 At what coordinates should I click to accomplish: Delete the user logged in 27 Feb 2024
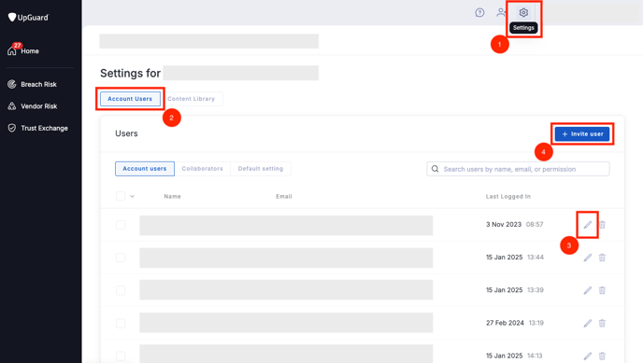(602, 323)
